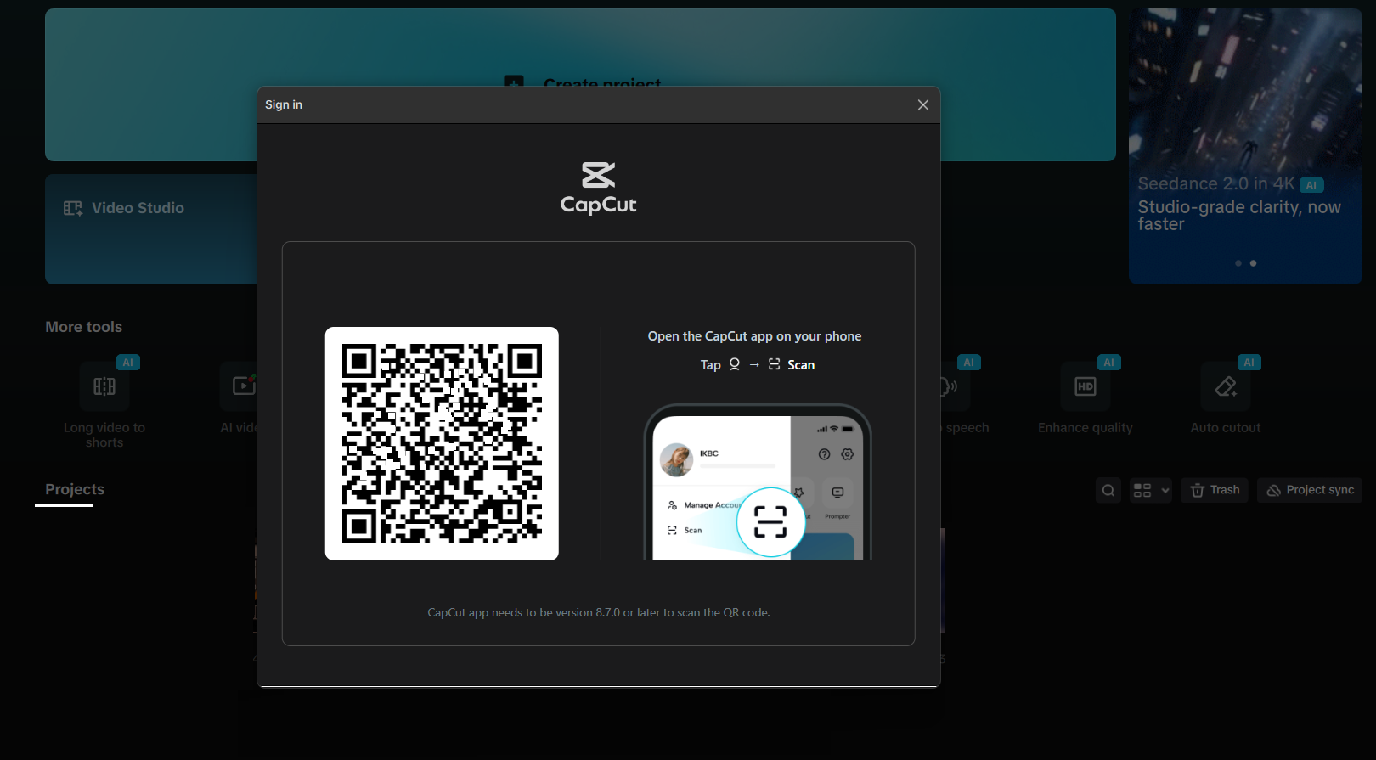The width and height of the screenshot is (1376, 760).
Task: Click the CapCut logo in the dialog
Action: (599, 188)
